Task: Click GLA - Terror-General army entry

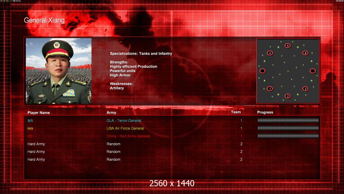Action: [124, 121]
